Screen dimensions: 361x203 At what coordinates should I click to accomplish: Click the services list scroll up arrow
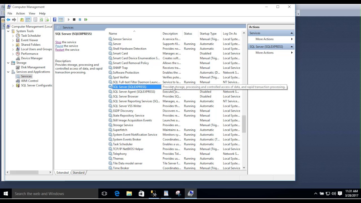pos(244,33)
